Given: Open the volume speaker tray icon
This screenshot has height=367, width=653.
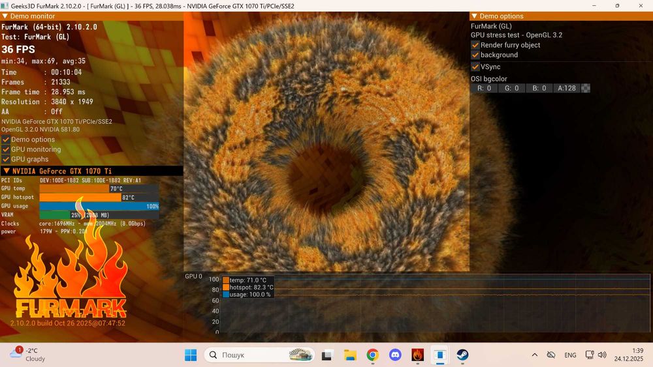Looking at the screenshot, I should click(602, 355).
